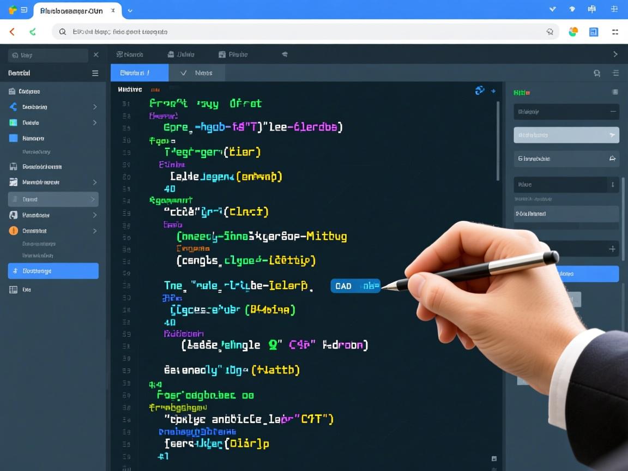Click the blue highlighted button in left sidebar
628x471 pixels.
point(53,271)
